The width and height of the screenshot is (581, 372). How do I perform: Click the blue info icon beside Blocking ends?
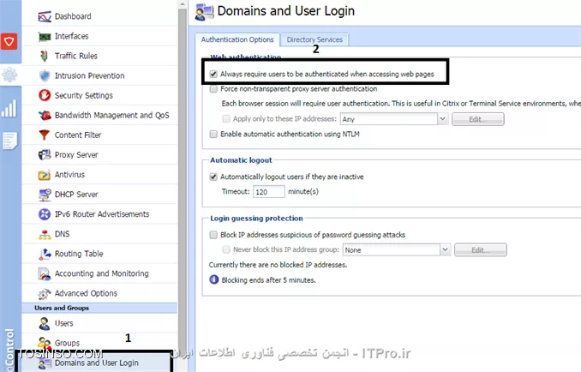click(x=213, y=279)
